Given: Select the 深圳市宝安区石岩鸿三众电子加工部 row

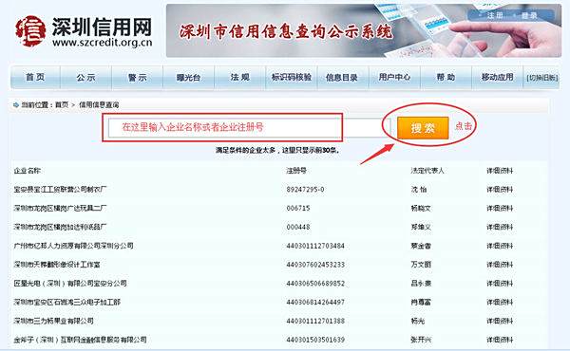Looking at the screenshot, I should pyautogui.click(x=66, y=303).
